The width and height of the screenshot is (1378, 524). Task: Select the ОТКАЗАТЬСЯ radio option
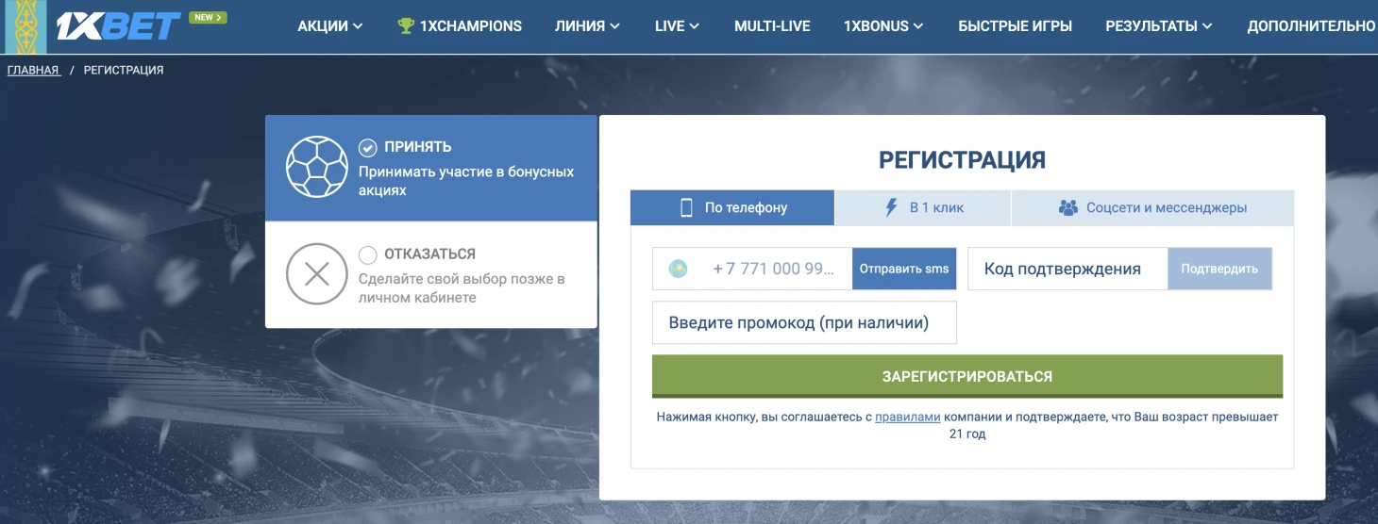click(367, 254)
